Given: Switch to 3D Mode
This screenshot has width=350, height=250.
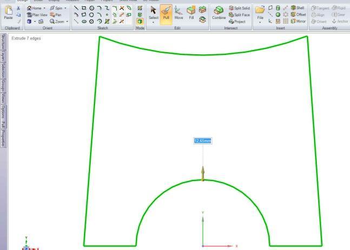Looking at the screenshot, I should pyautogui.click(x=140, y=22).
